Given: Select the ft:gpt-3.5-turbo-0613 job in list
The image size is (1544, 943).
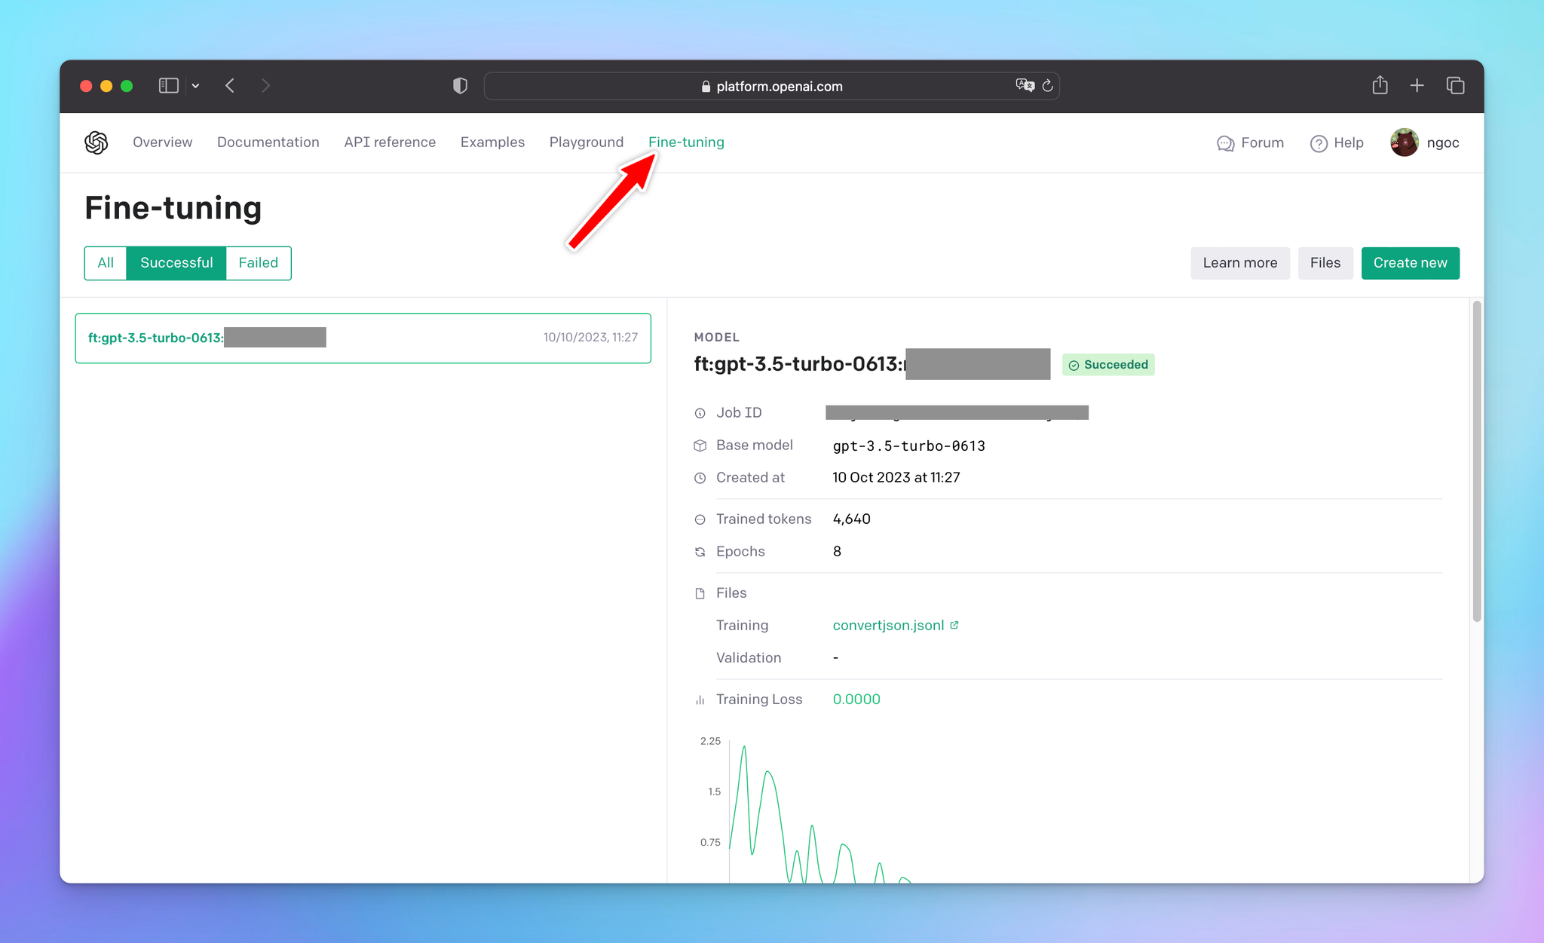Looking at the screenshot, I should pos(363,338).
